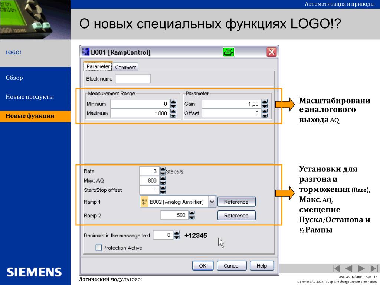
Task: Click the Maximum value field showing 1000
Action: [140, 114]
